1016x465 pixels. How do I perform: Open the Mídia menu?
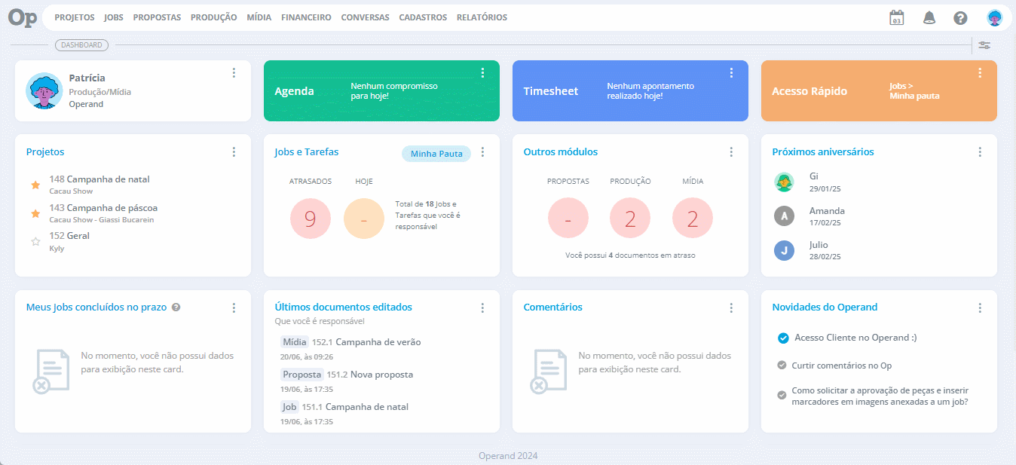coord(259,17)
